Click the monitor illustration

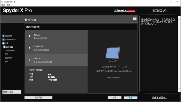[x=113, y=54]
